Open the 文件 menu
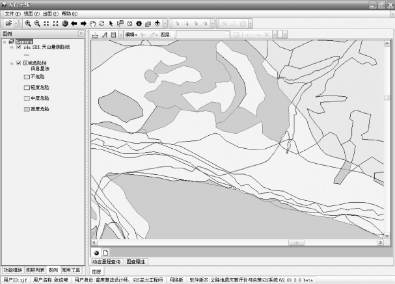 (13, 14)
